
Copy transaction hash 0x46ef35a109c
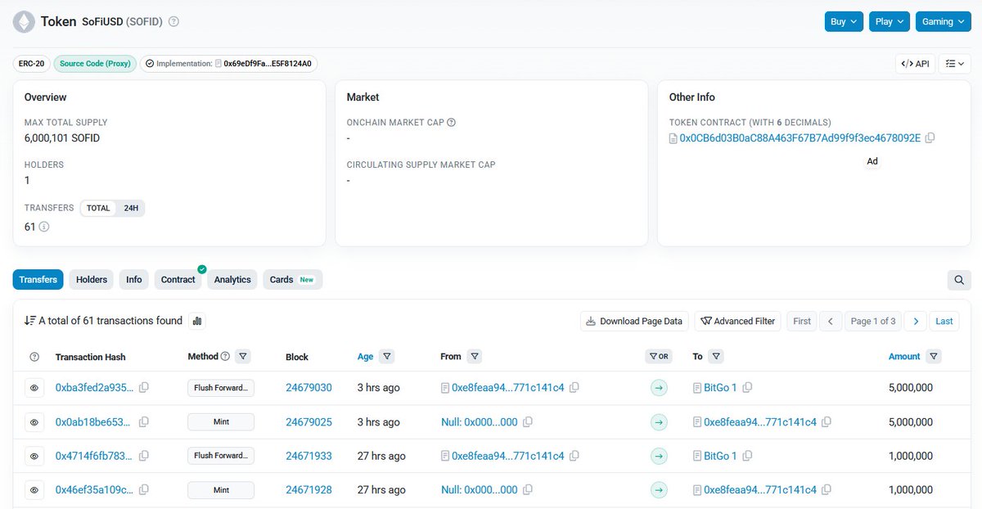(x=144, y=490)
